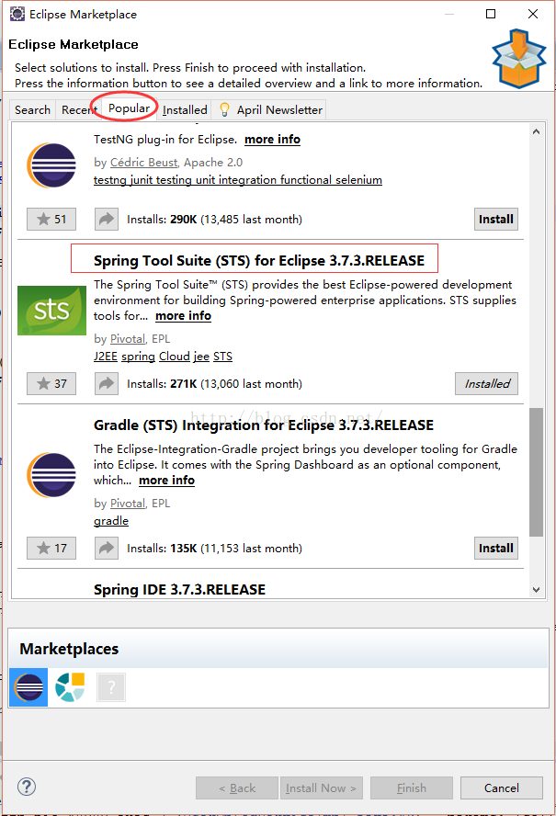Click the Install Now button
556x816 pixels.
click(x=322, y=788)
